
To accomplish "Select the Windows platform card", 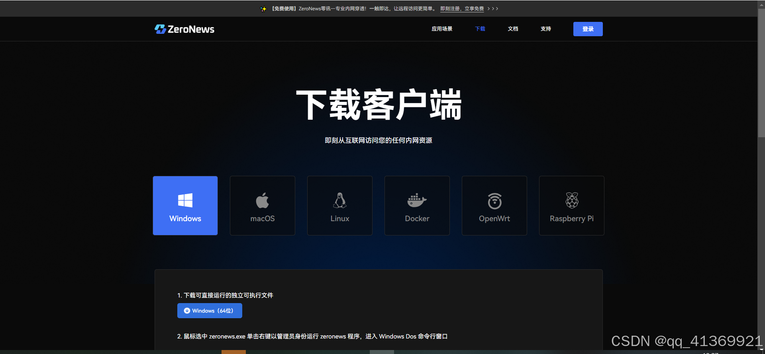I will coord(185,206).
